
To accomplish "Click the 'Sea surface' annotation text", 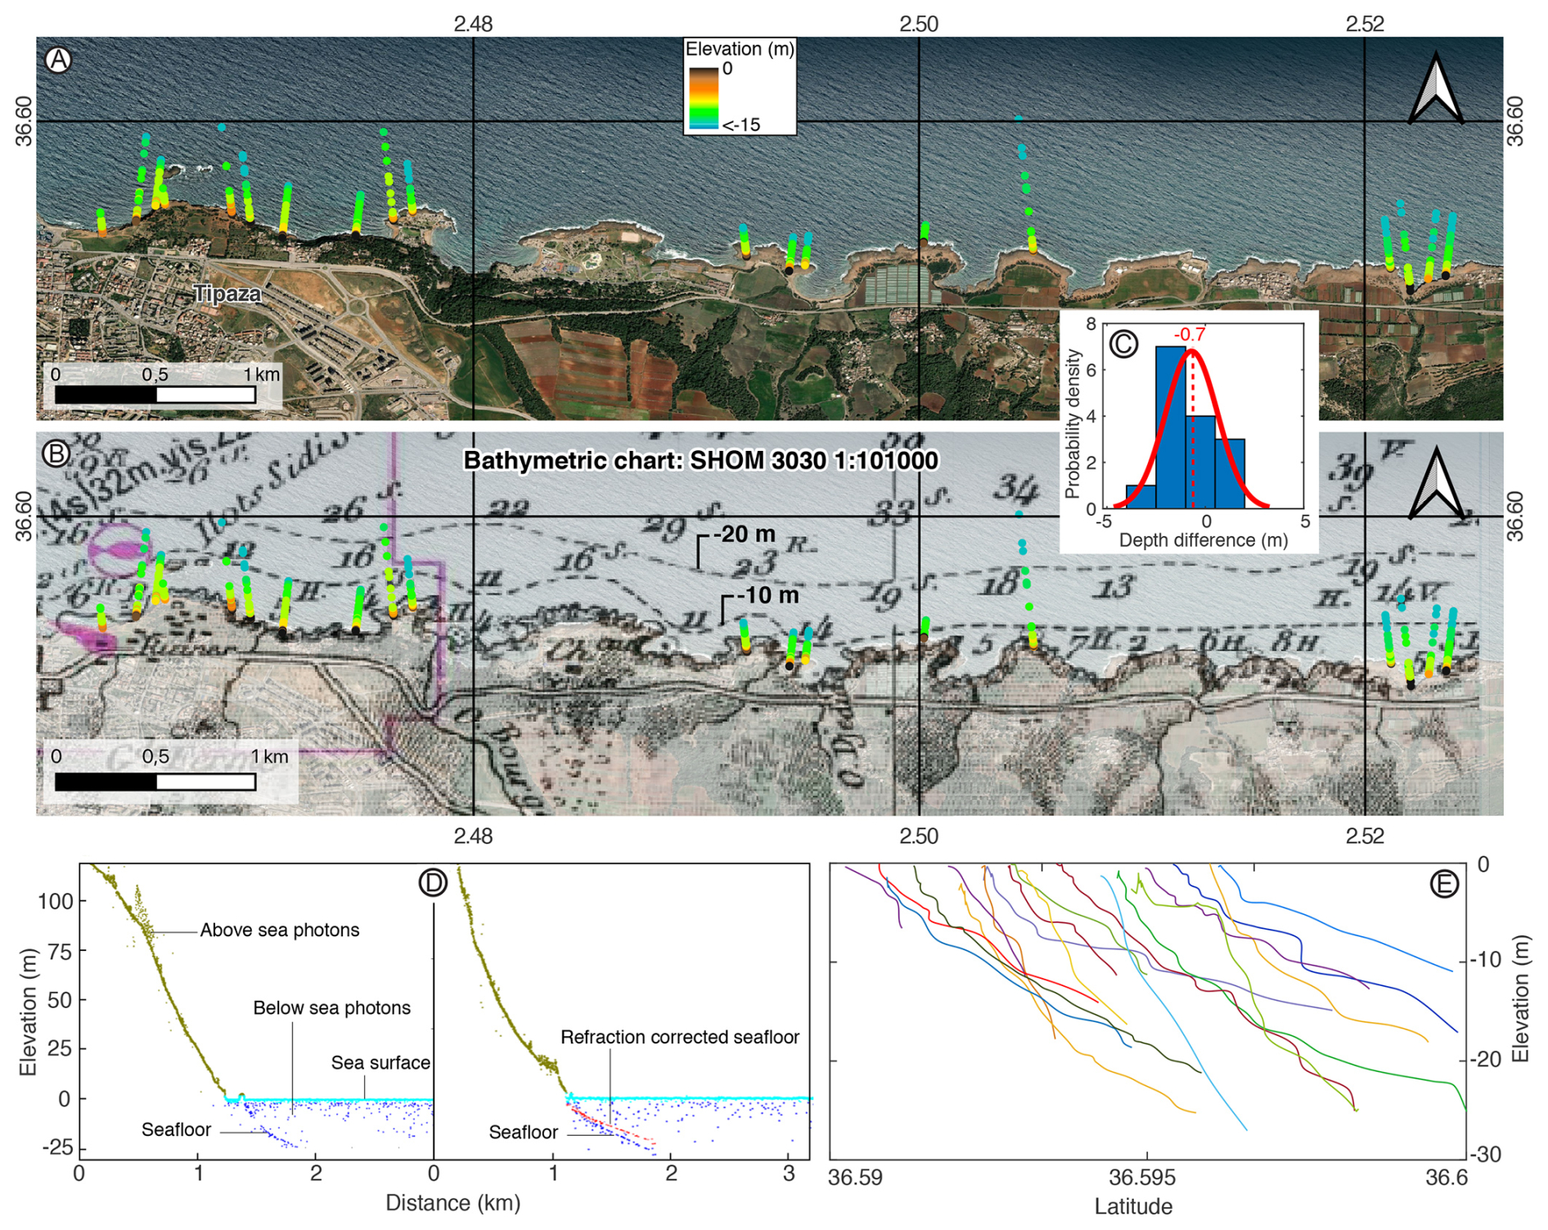I will tap(380, 1063).
